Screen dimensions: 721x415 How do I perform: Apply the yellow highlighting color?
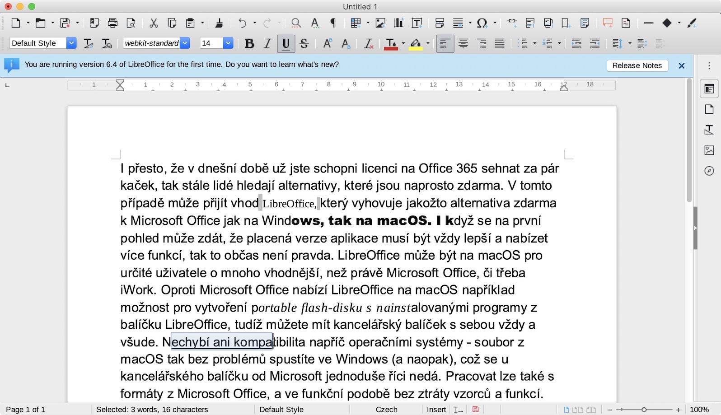click(x=416, y=43)
